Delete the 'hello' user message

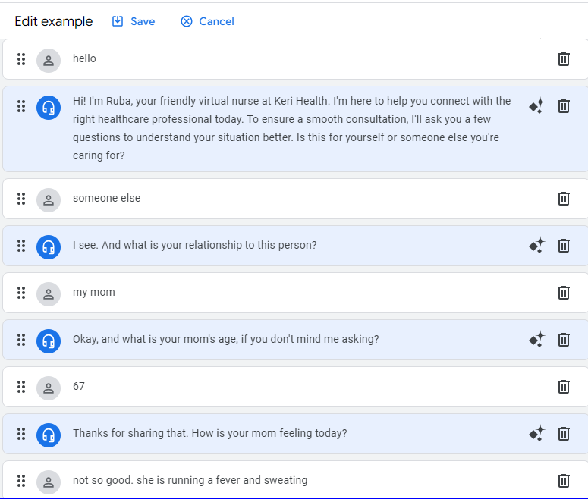pyautogui.click(x=564, y=59)
